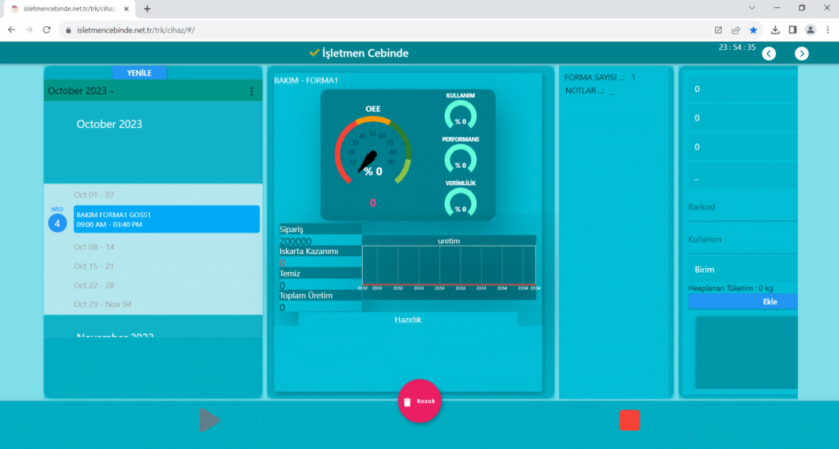Click the YENİLE refresh button

139,73
